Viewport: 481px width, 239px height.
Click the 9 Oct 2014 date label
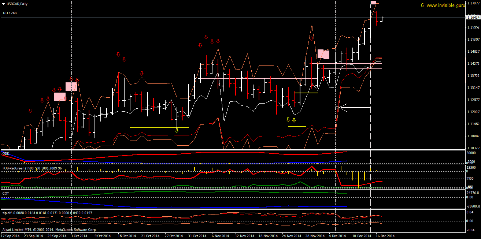103,236
